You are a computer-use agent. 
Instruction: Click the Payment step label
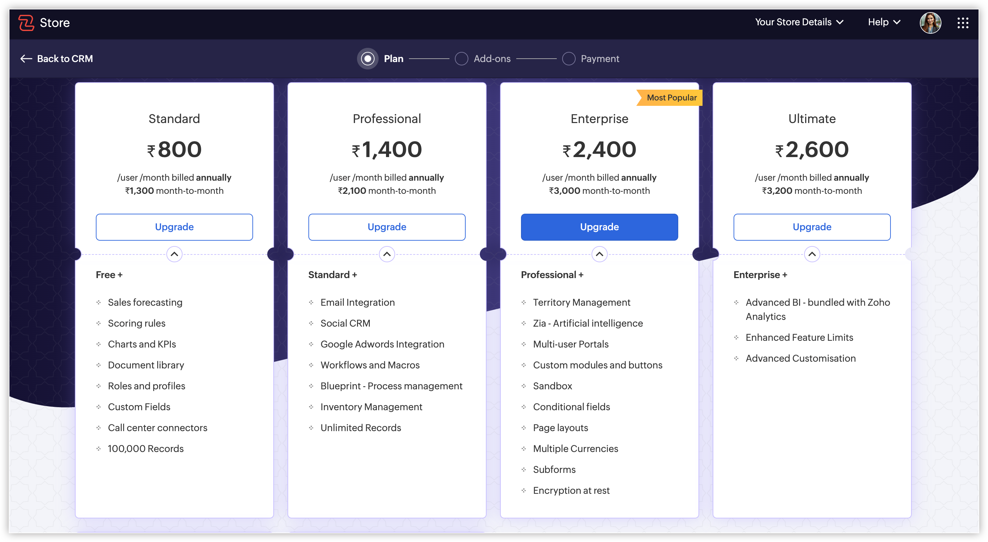click(x=600, y=59)
